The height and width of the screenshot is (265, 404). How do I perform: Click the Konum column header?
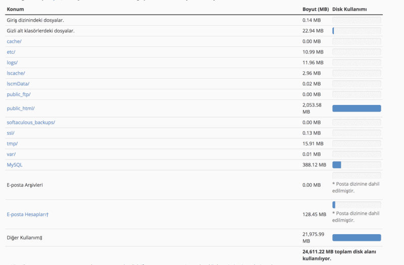15,10
